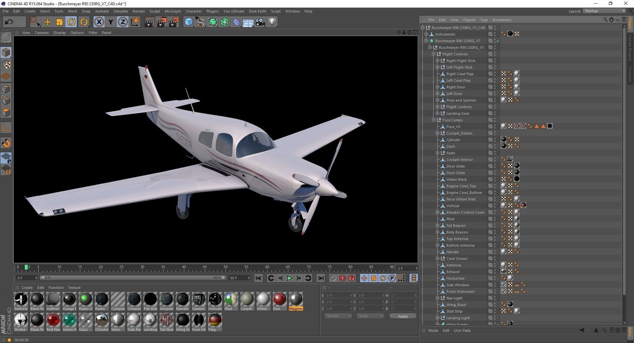
Task: Select the Rotate tool
Action: [x=71, y=22]
